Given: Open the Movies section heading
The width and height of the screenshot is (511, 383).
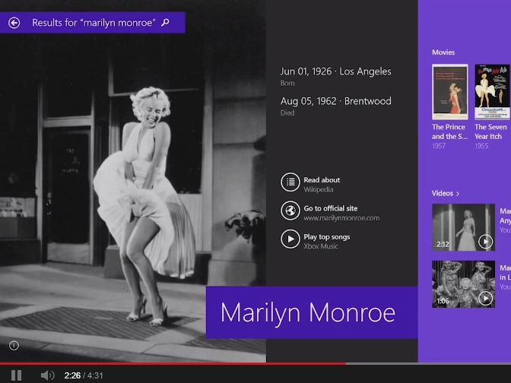Looking at the screenshot, I should (443, 52).
